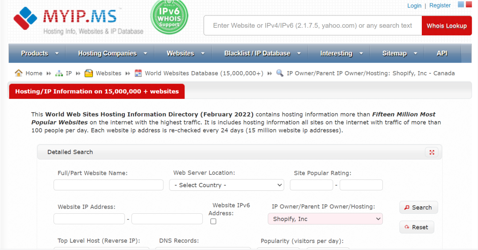Focus the second Site Popular Rating field
This screenshot has width=478, height=250.
(361, 185)
